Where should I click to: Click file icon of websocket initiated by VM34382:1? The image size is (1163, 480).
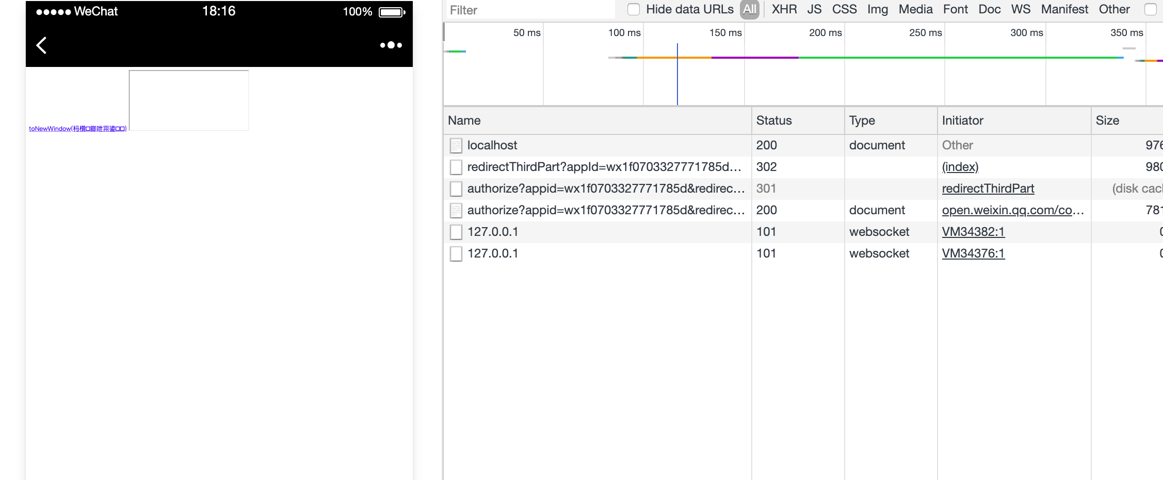coord(456,232)
